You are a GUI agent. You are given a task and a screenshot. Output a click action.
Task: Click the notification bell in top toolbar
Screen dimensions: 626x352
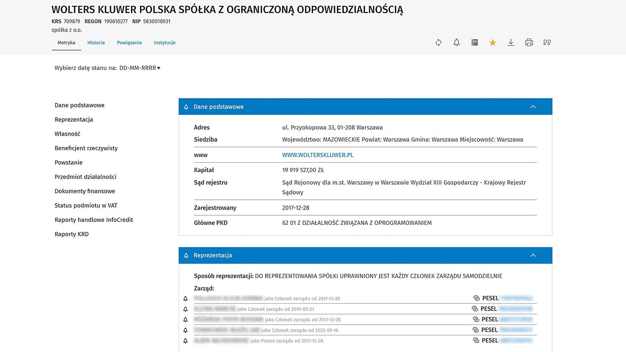pyautogui.click(x=457, y=43)
